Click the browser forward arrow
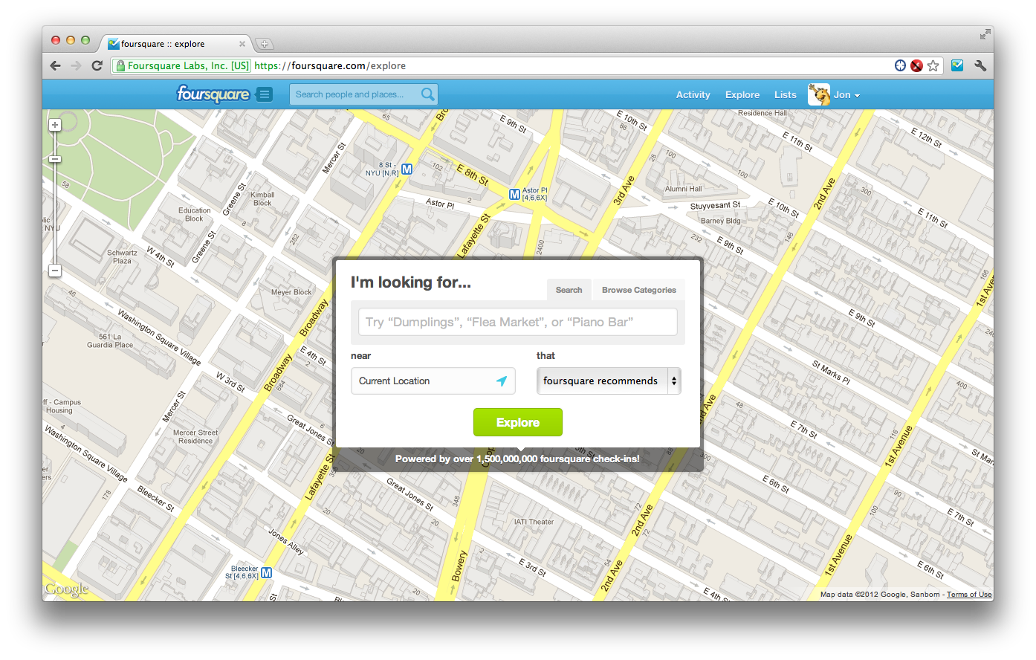Screen dimensions: 1036x660 tap(76, 65)
